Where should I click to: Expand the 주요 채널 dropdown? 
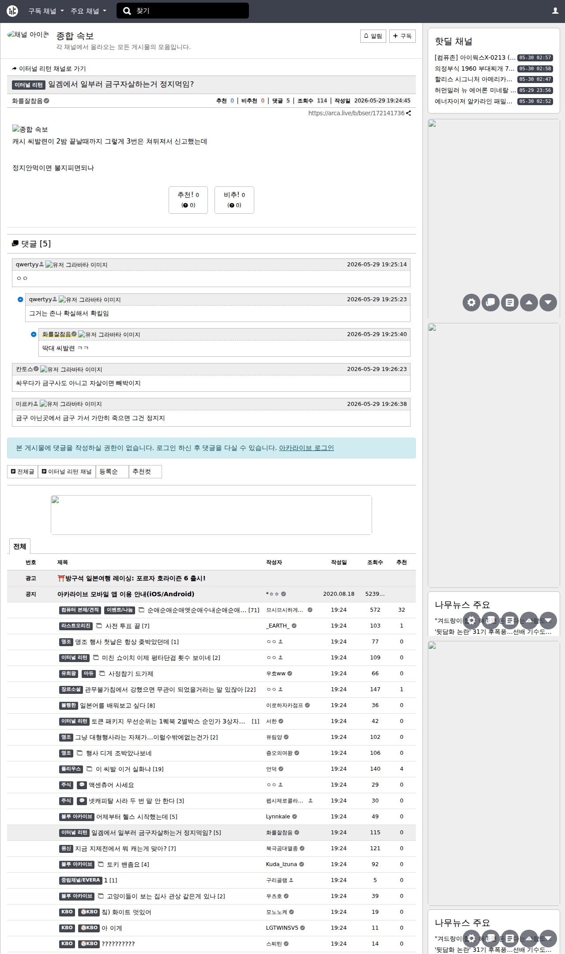[x=89, y=11]
